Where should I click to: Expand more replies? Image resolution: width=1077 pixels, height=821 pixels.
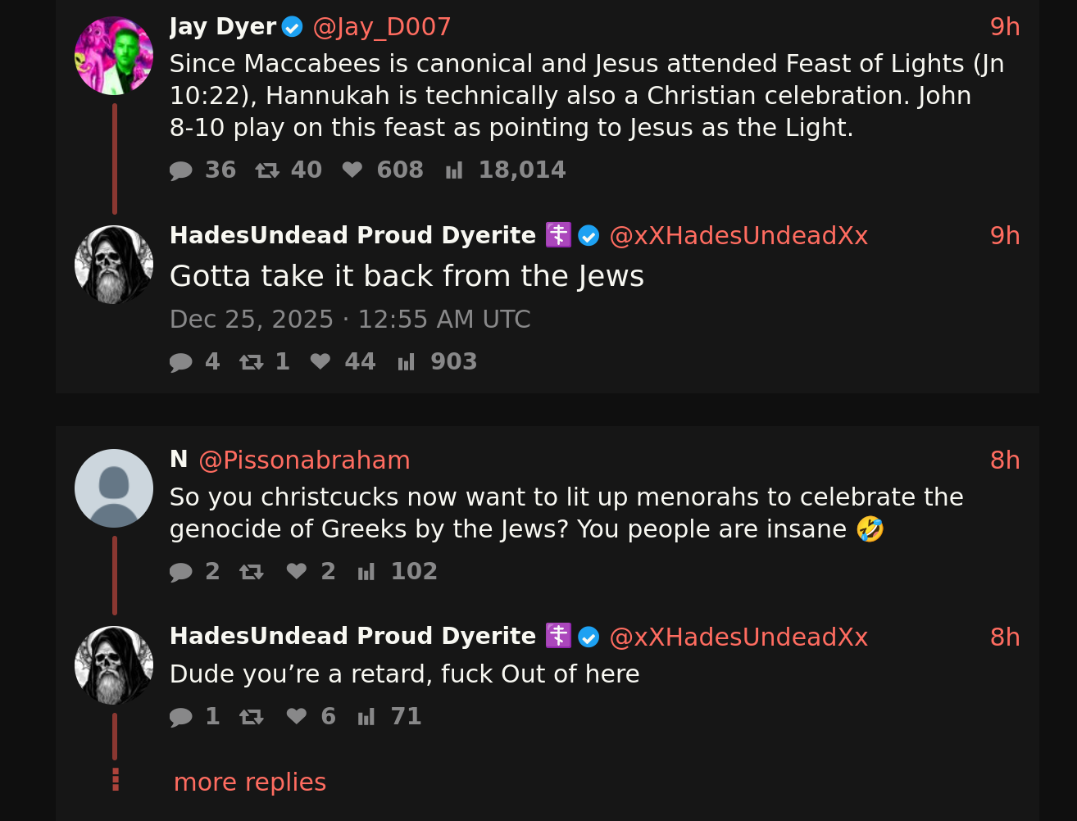coord(250,782)
